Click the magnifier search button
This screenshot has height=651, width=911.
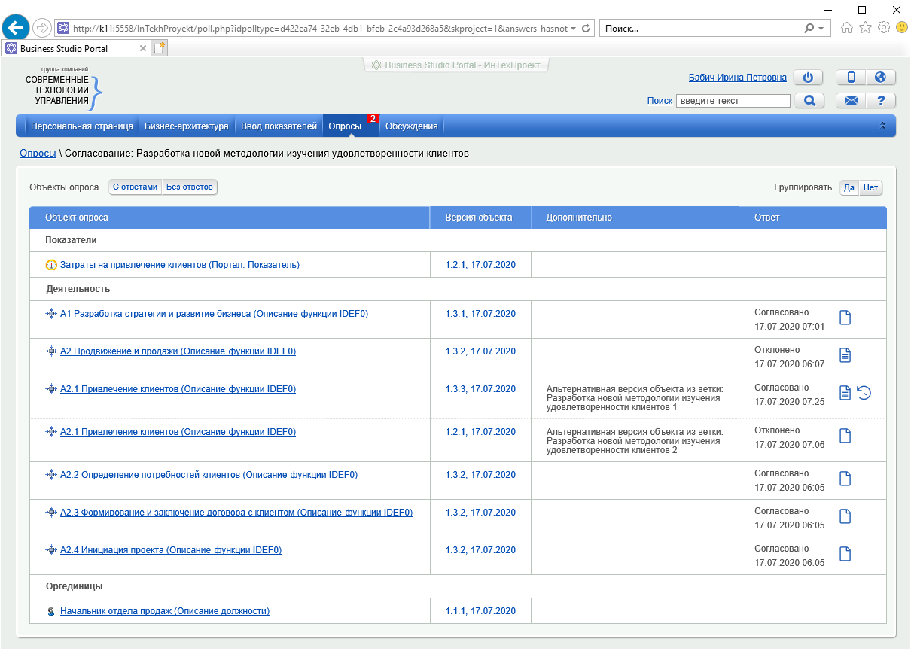[x=809, y=101]
